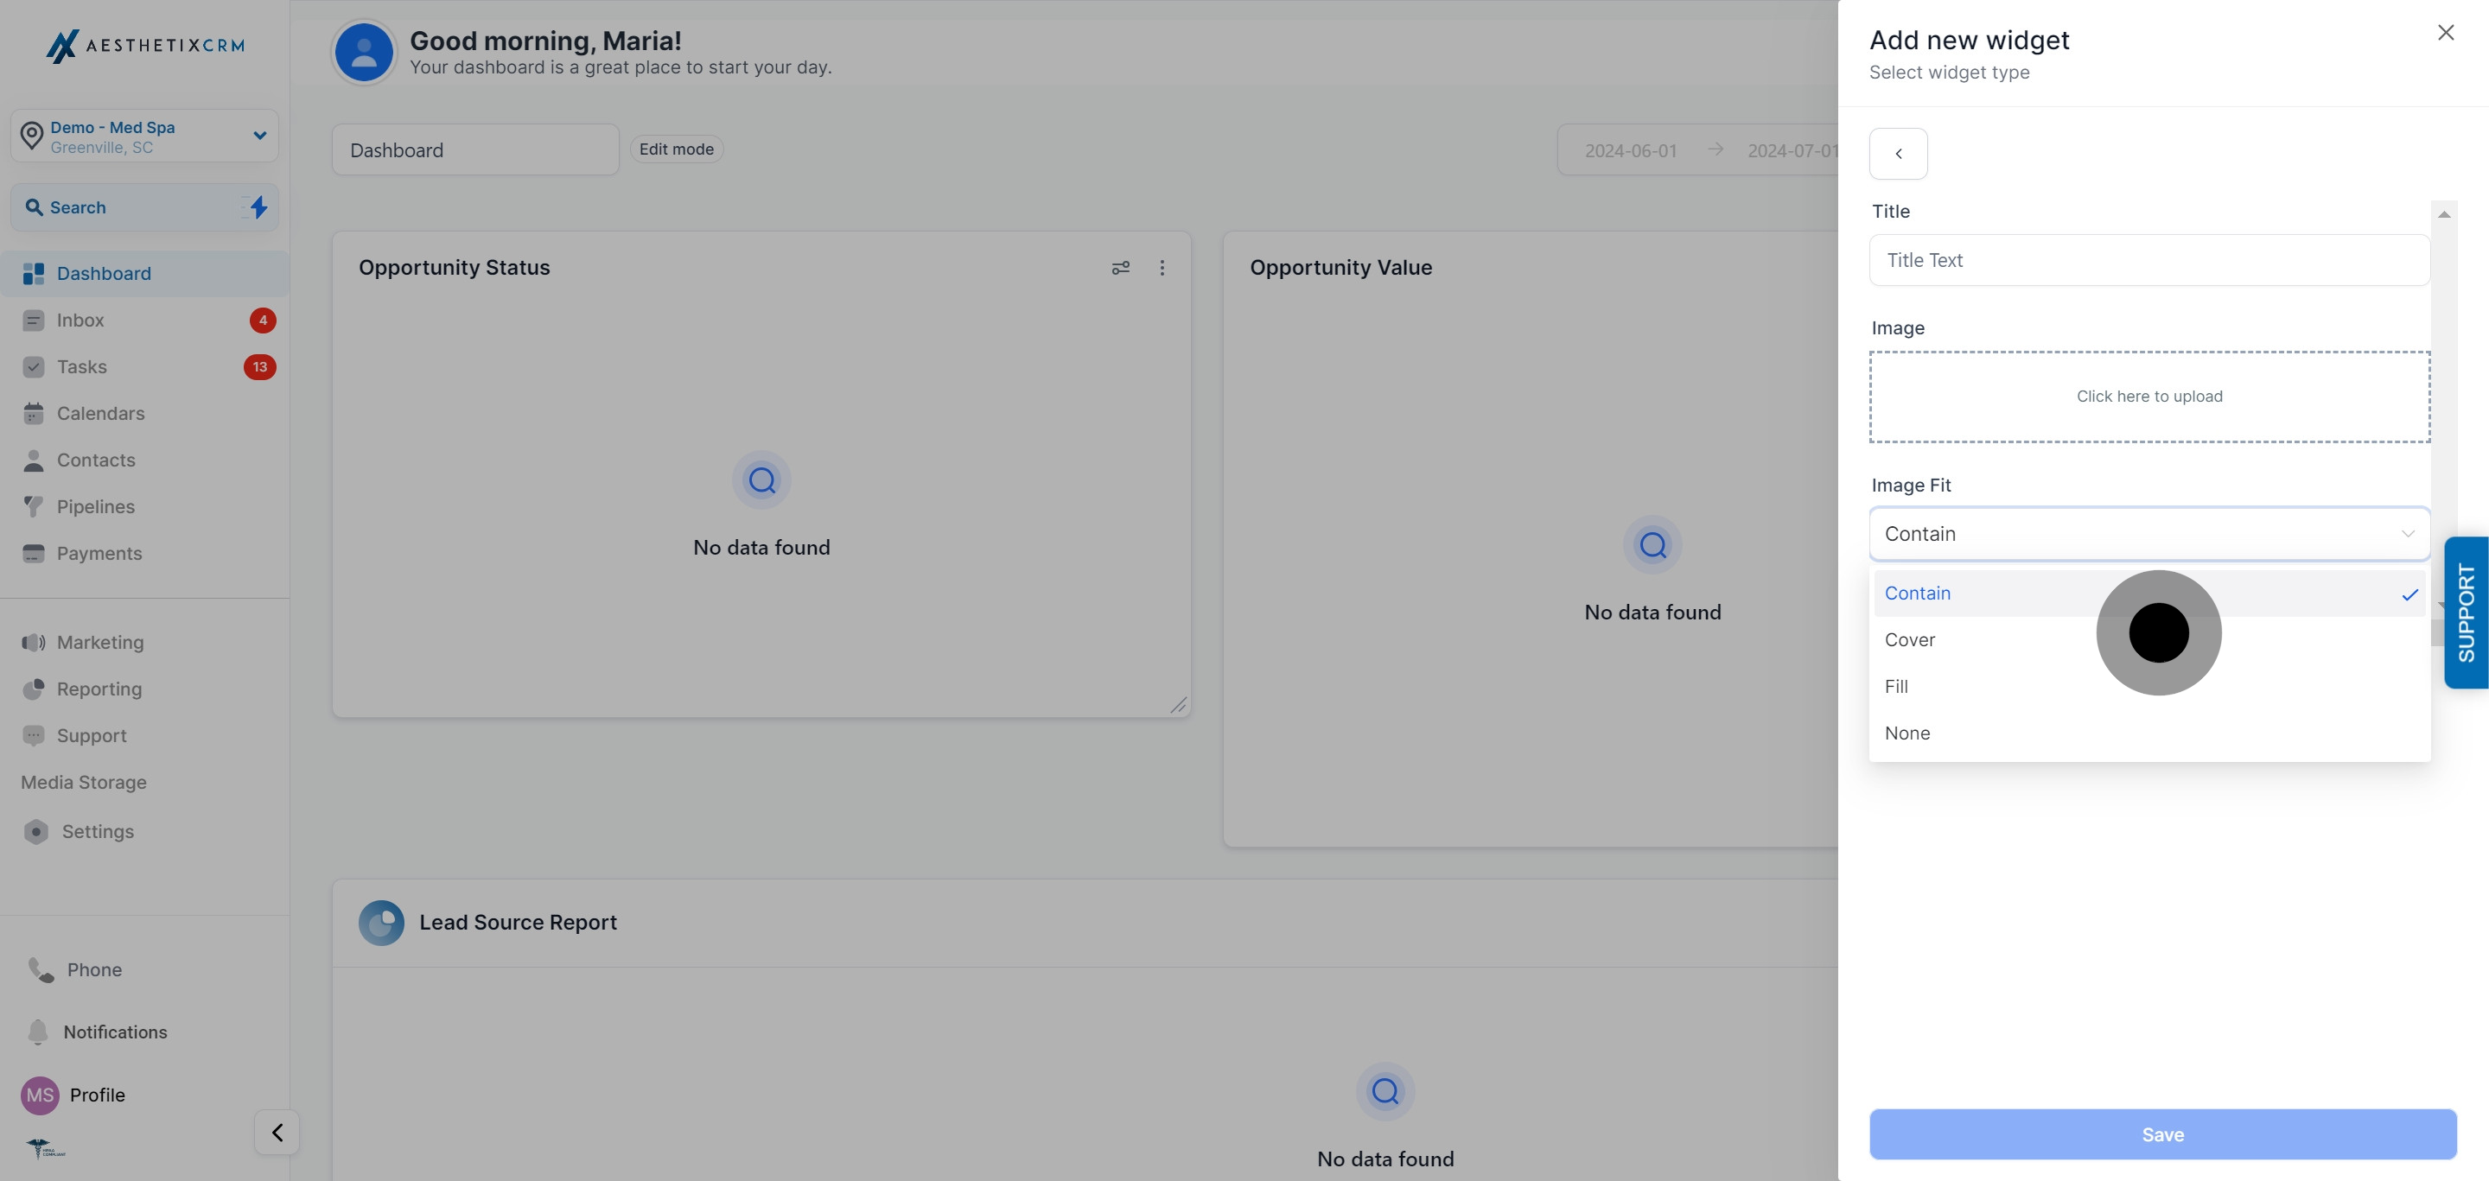The width and height of the screenshot is (2489, 1181).
Task: Click the Settings gear icon
Action: 36,831
